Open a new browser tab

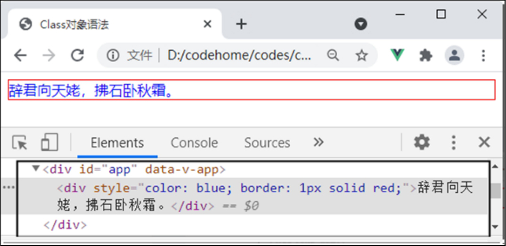coord(241,24)
